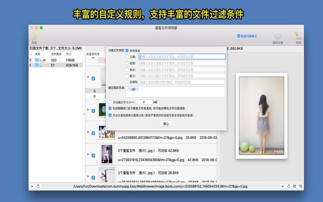The height and width of the screenshot is (202, 323).
Task: Collapse the expanded duplicate group triangle
Action: tap(88, 77)
